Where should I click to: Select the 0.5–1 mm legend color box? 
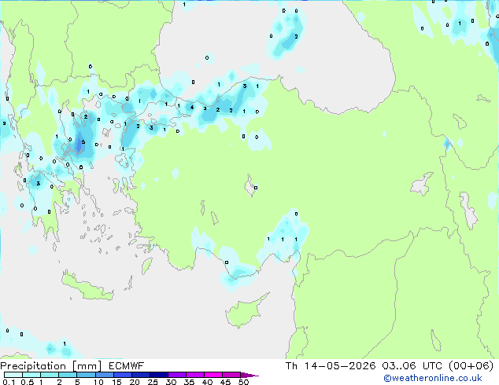coord(31,375)
